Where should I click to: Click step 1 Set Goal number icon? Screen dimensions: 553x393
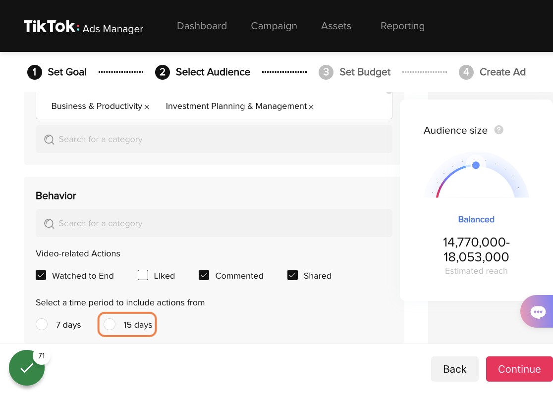35,72
